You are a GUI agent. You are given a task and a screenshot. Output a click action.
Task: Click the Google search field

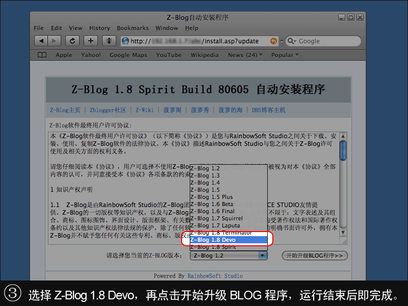[323, 41]
